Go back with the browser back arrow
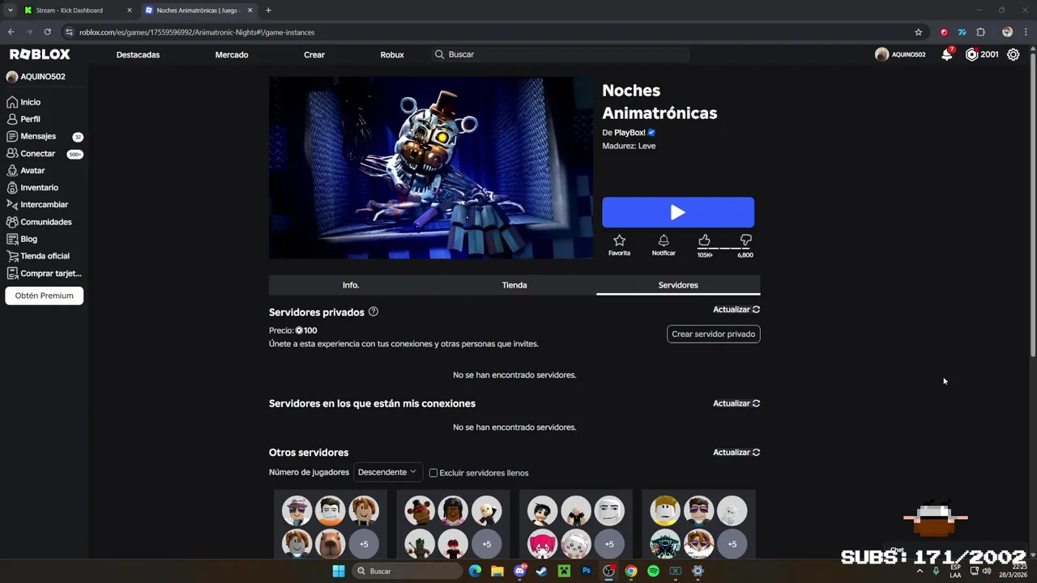The height and width of the screenshot is (583, 1037). (x=11, y=32)
